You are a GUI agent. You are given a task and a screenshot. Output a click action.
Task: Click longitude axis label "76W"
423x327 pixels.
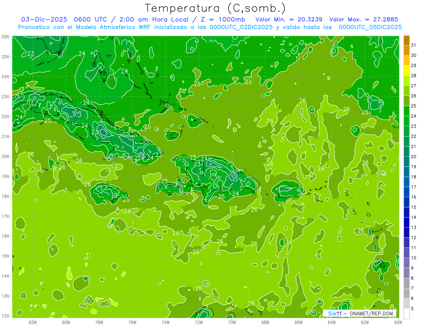(x=132, y=322)
